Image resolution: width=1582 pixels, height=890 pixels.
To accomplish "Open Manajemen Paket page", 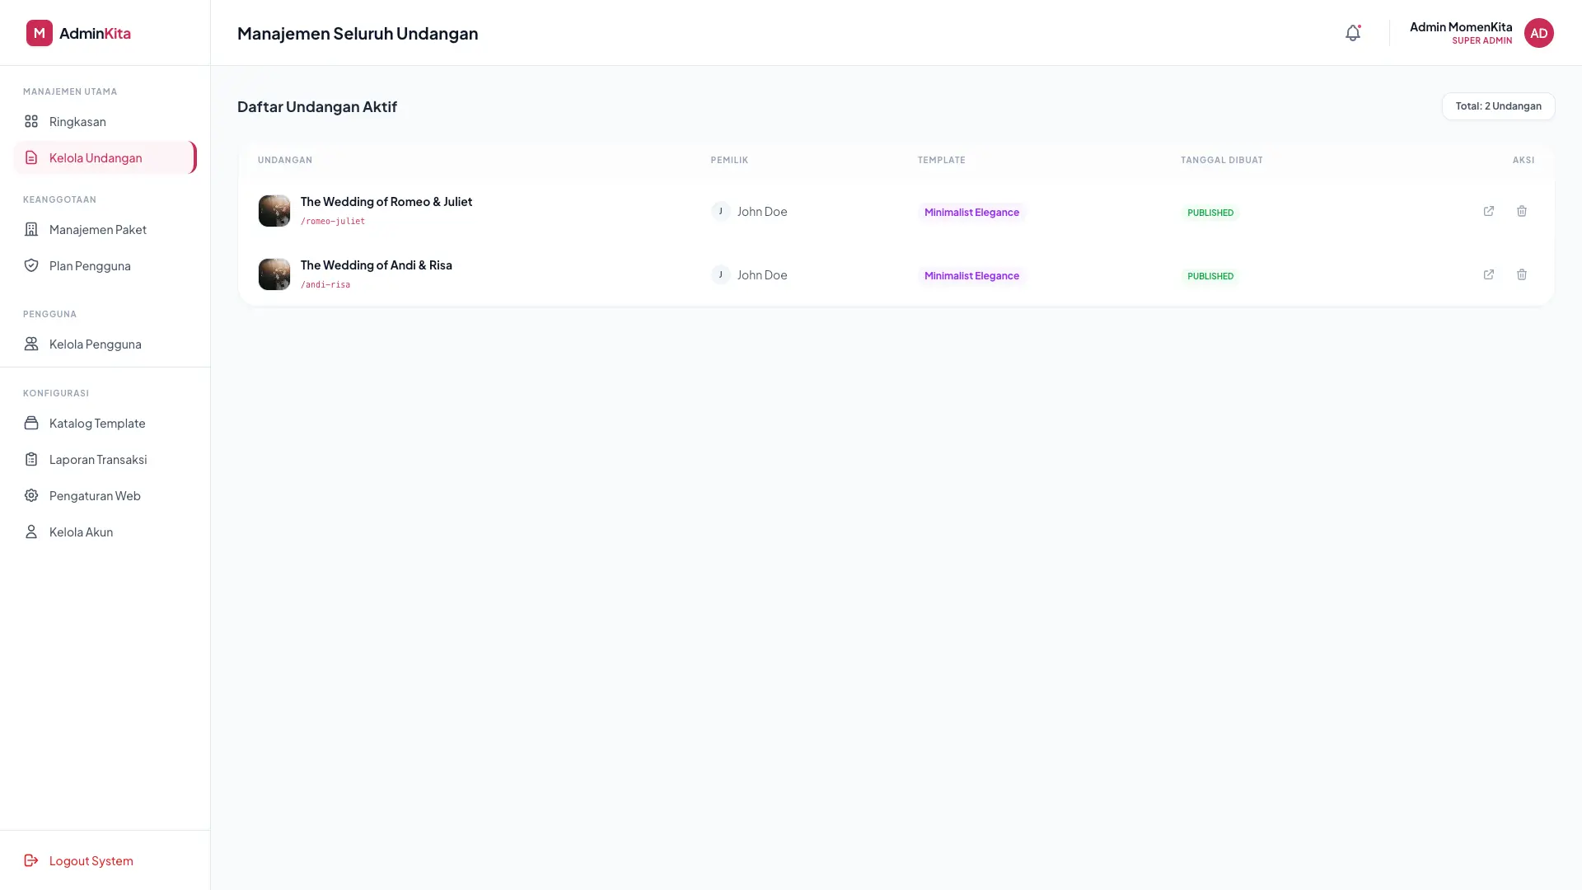I will 105,229.
